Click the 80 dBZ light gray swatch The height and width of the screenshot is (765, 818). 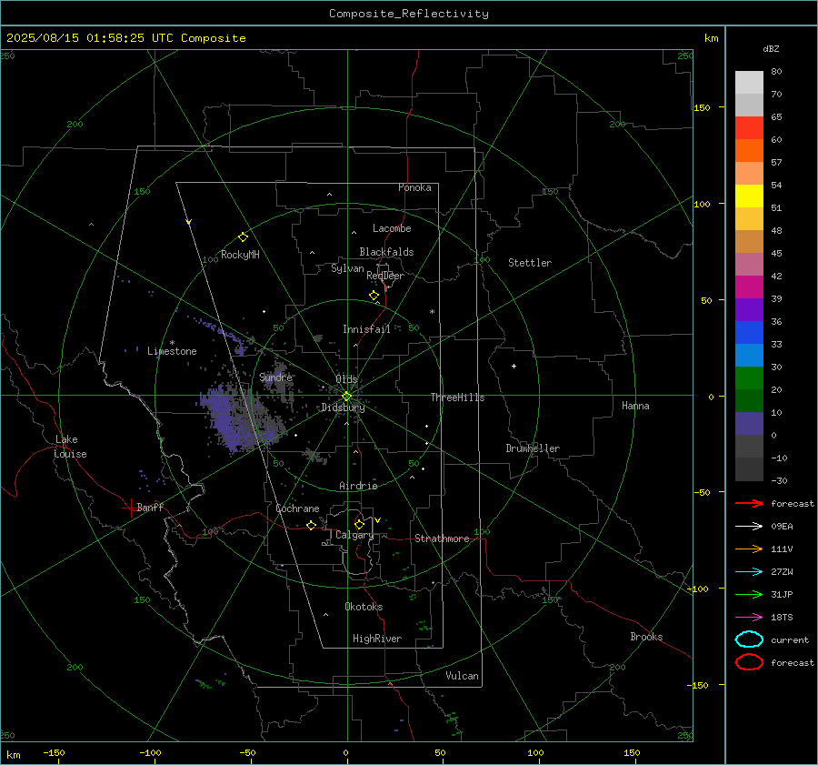749,82
